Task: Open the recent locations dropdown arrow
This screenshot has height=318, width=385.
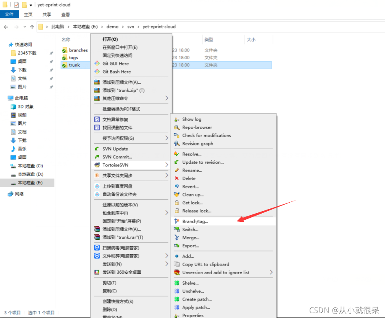Action: [x=24, y=27]
